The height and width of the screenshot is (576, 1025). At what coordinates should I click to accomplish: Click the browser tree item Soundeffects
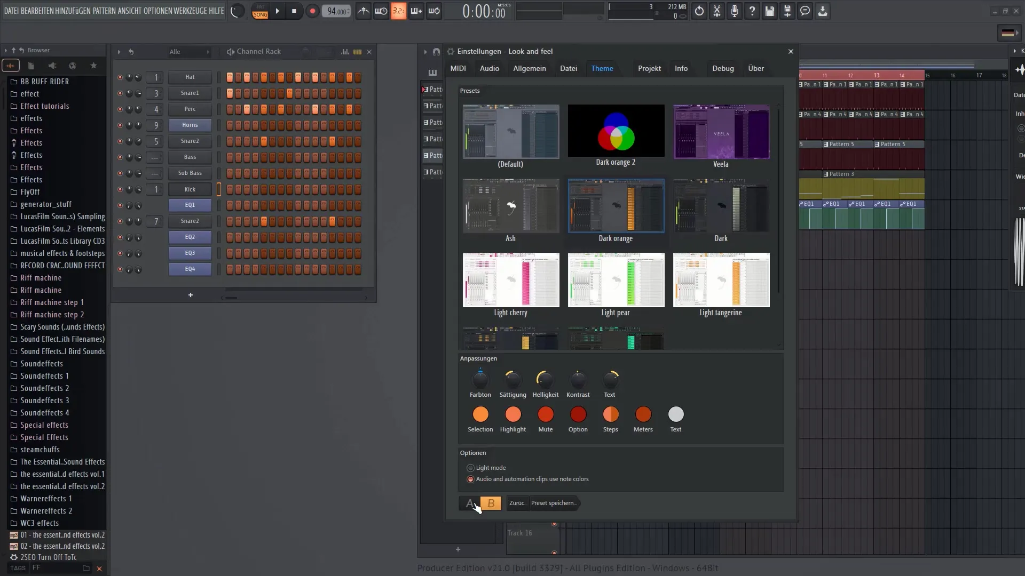(42, 364)
